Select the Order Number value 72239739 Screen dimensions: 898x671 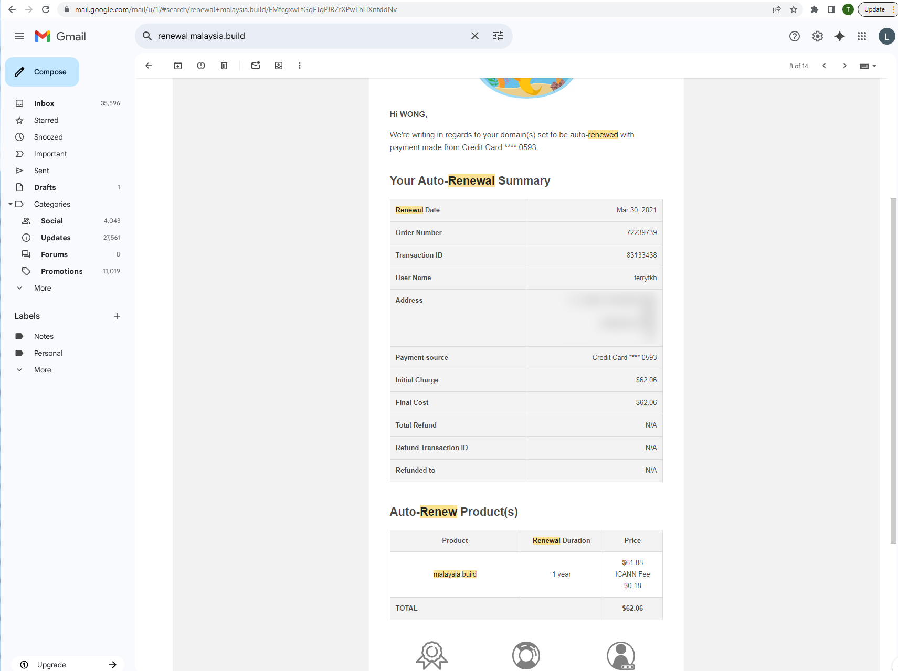click(641, 232)
